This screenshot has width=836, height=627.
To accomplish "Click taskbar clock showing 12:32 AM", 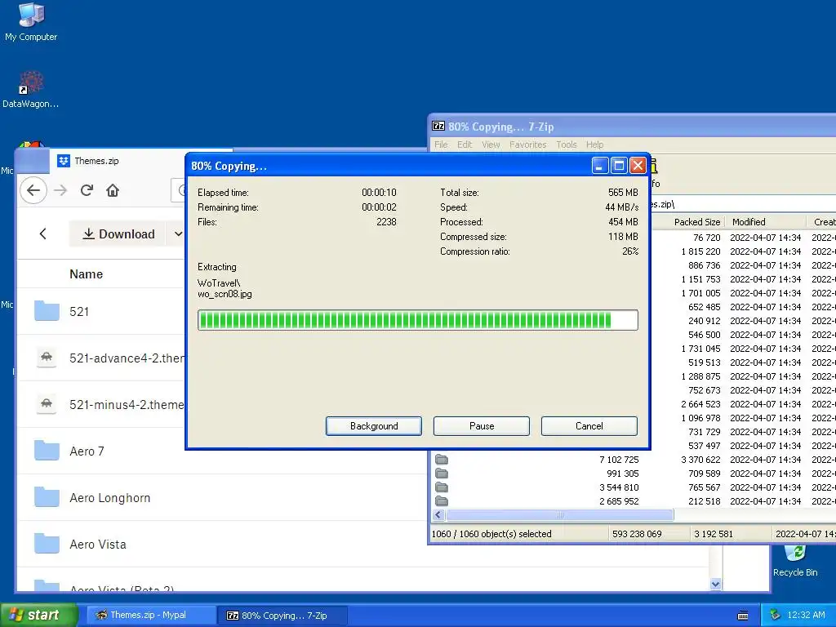I will pyautogui.click(x=806, y=615).
